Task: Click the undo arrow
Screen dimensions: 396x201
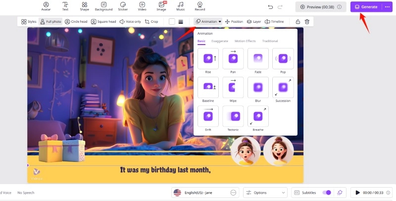Action: 270,7
